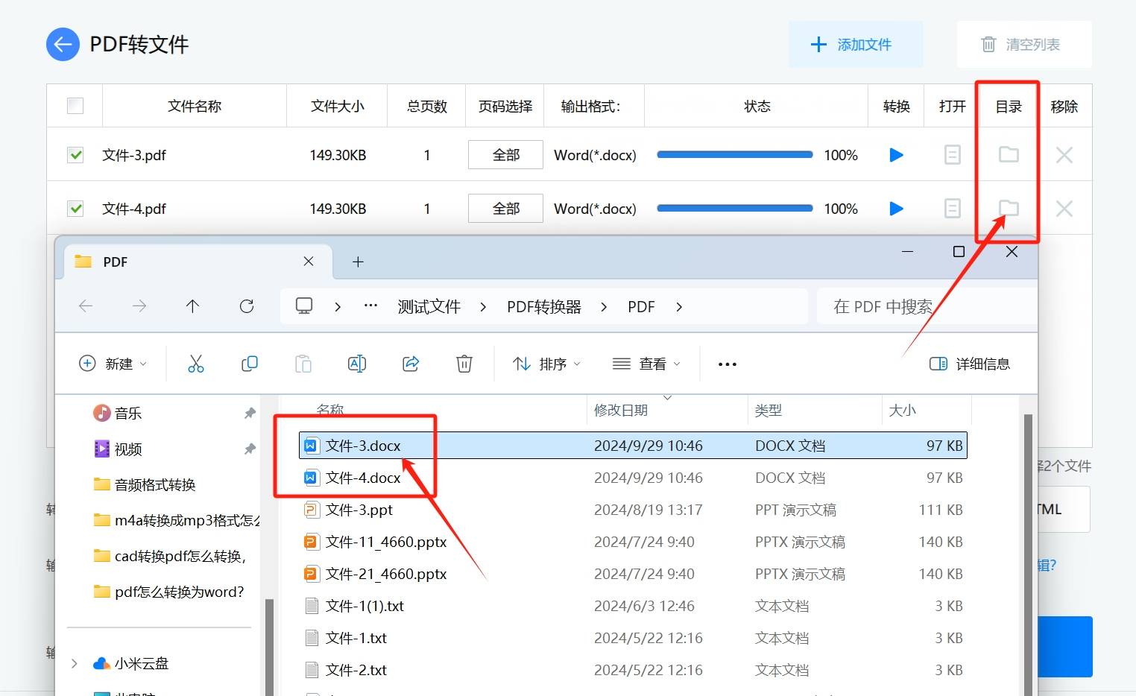Viewport: 1136px width, 696px height.
Task: Click the Share icon in Explorer toolbar
Action: [x=411, y=364]
